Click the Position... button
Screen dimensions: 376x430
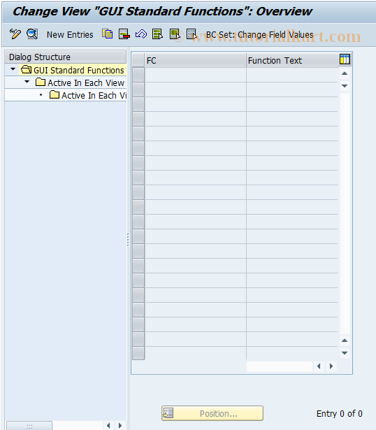tap(212, 413)
